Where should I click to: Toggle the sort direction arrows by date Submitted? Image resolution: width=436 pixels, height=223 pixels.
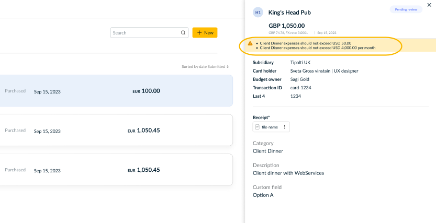pos(228,66)
